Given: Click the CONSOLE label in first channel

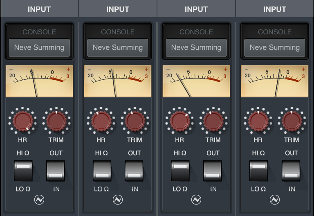Looking at the screenshot, I should (x=39, y=32).
